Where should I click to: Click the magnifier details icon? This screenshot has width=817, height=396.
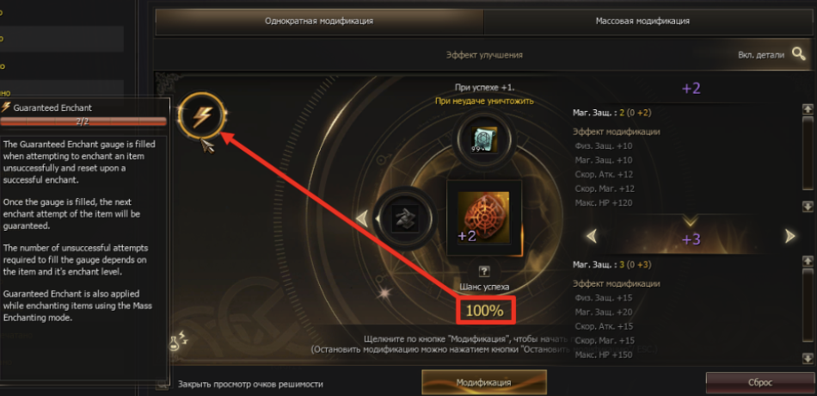coord(798,53)
